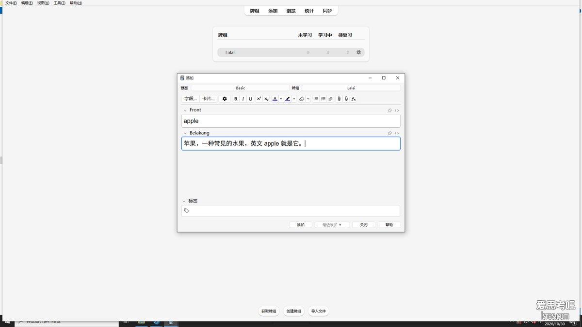Image resolution: width=582 pixels, height=327 pixels.
Task: Toggle bold formatting in Add window
Action: coord(236,99)
